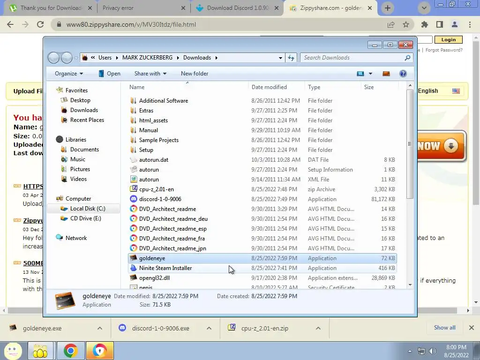Screen dimensions: 480x360
Task: Click the share page icon in address bar
Action: (x=391, y=24)
